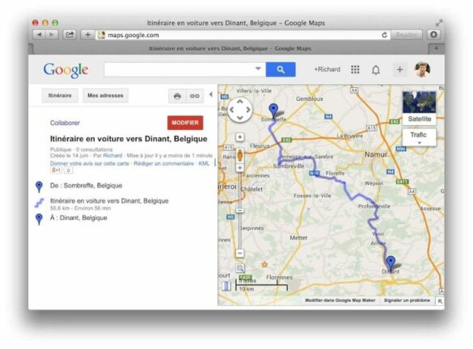Click the Namur city label

tap(376, 154)
